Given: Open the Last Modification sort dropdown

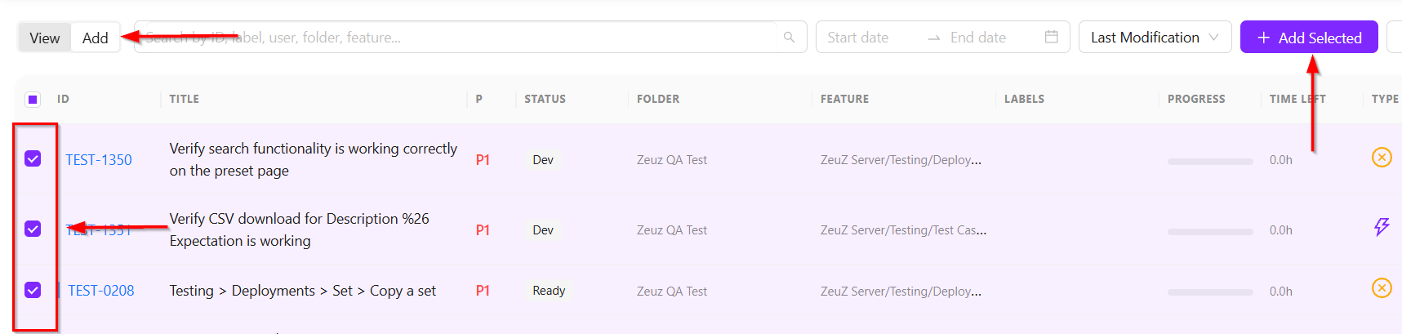Looking at the screenshot, I should tap(1155, 38).
